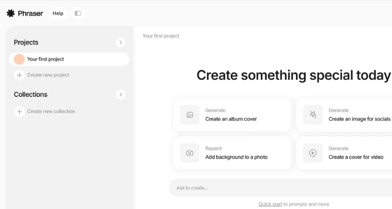
Task: Click the camera icon on Repaint card
Action: click(x=190, y=153)
